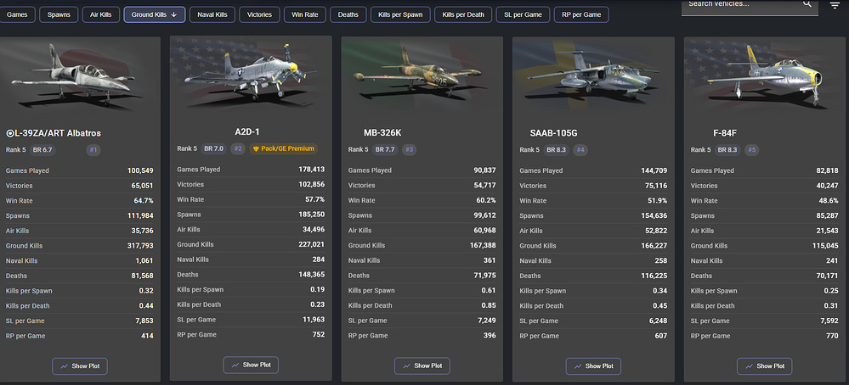The image size is (849, 385).
Task: Click ground kills value 115,045
Action: coord(825,246)
